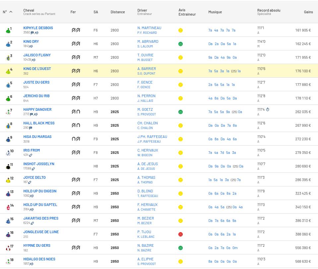The image size is (318, 269).
Task: Sort by Avis Entraineur column header
Action: [x=187, y=12]
